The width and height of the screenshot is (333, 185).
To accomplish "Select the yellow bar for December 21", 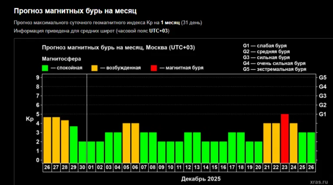I will pyautogui.click(x=267, y=143).
